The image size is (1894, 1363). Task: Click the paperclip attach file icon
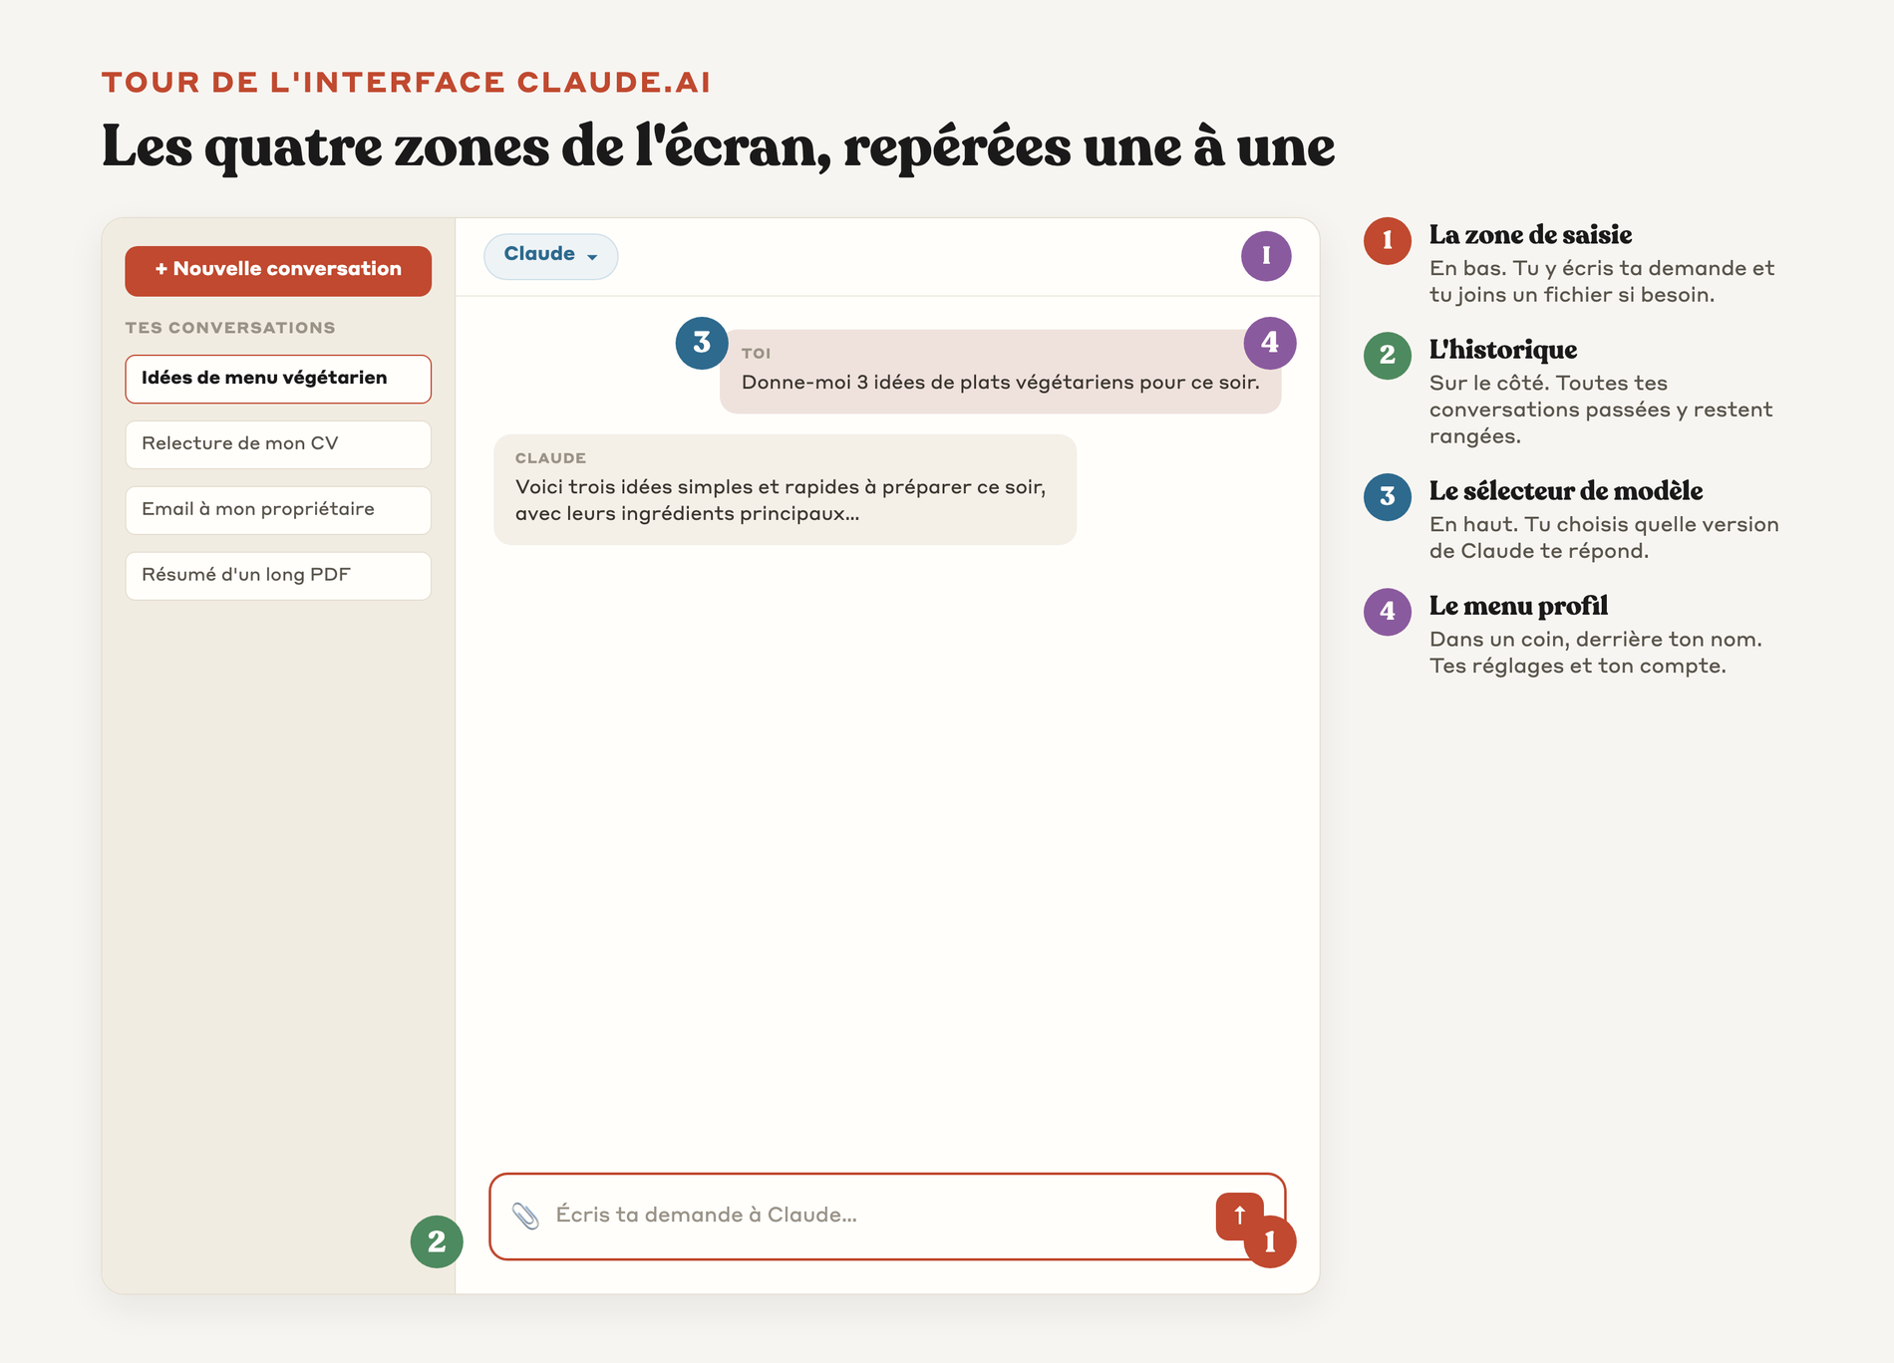coord(525,1216)
